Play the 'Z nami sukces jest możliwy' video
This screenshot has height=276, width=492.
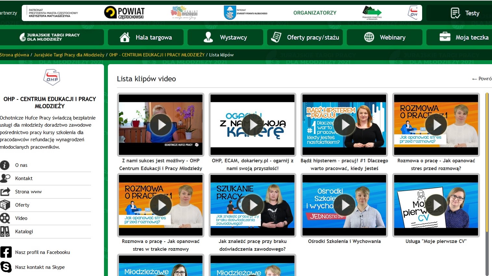coord(161,125)
